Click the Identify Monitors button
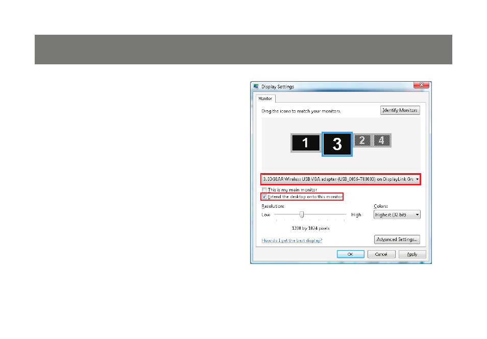The width and height of the screenshot is (487, 339). 400,110
